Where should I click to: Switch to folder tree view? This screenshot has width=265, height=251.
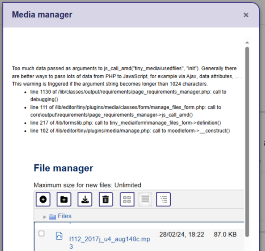click(163, 199)
